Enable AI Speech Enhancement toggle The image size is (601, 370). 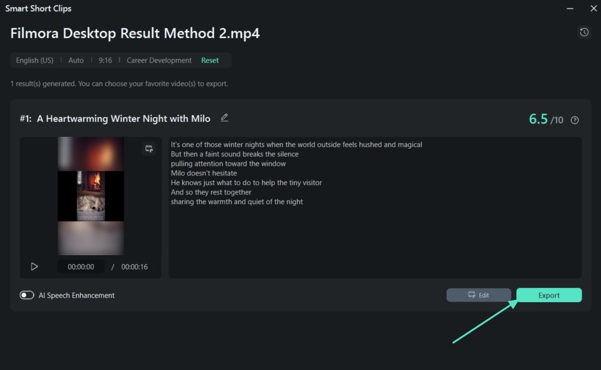pyautogui.click(x=27, y=295)
